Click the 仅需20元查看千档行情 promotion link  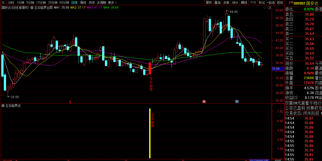pyautogui.click(x=303, y=103)
